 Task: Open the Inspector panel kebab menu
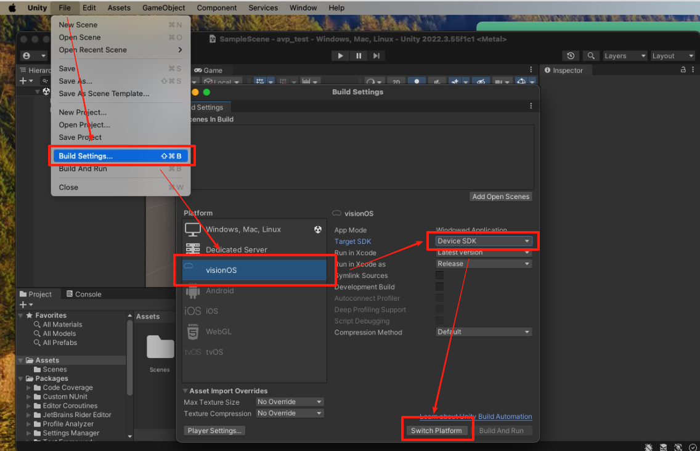[693, 70]
